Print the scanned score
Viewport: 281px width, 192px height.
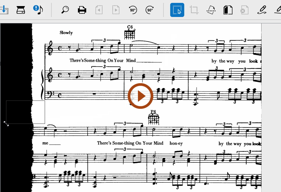[x=82, y=10]
